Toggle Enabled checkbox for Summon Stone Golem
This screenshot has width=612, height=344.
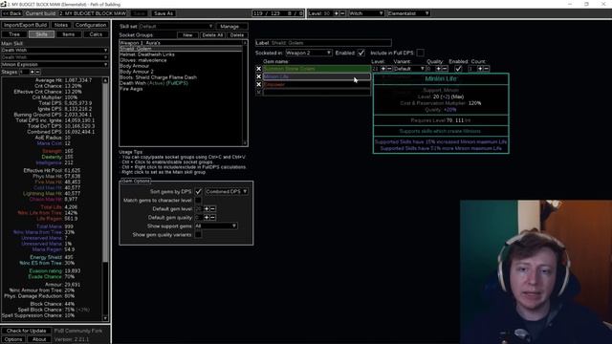pyautogui.click(x=458, y=69)
